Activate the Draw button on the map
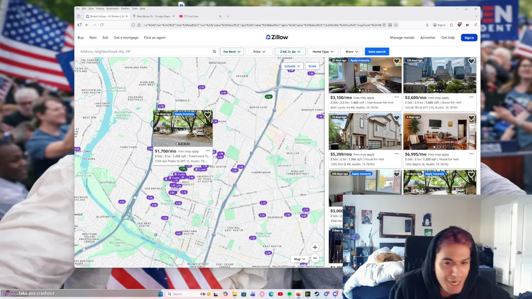Screen dimensions: 532x299 tap(312, 66)
